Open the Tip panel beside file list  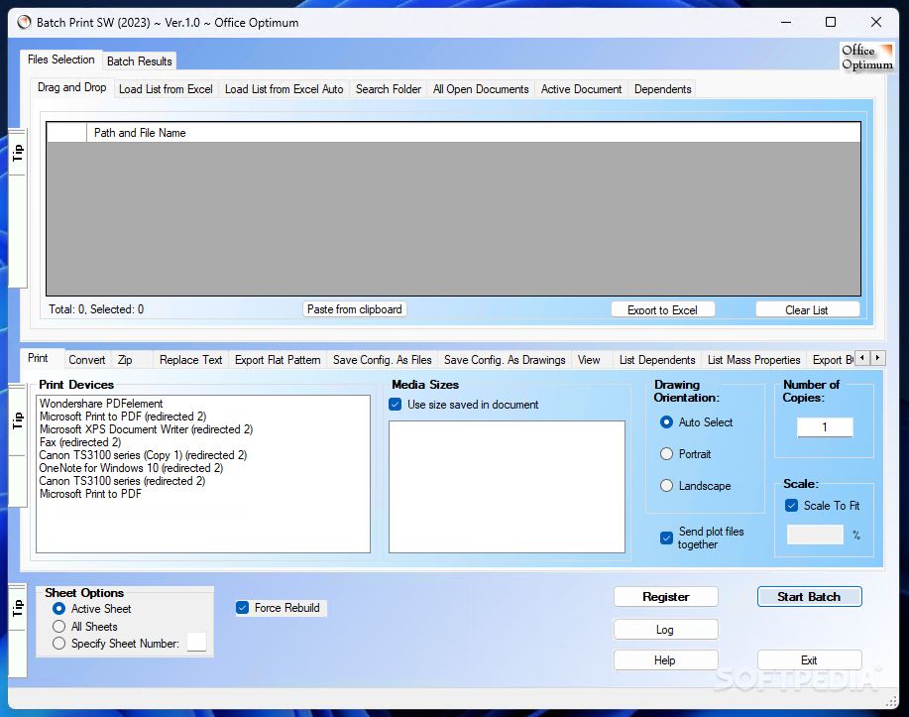coord(18,153)
